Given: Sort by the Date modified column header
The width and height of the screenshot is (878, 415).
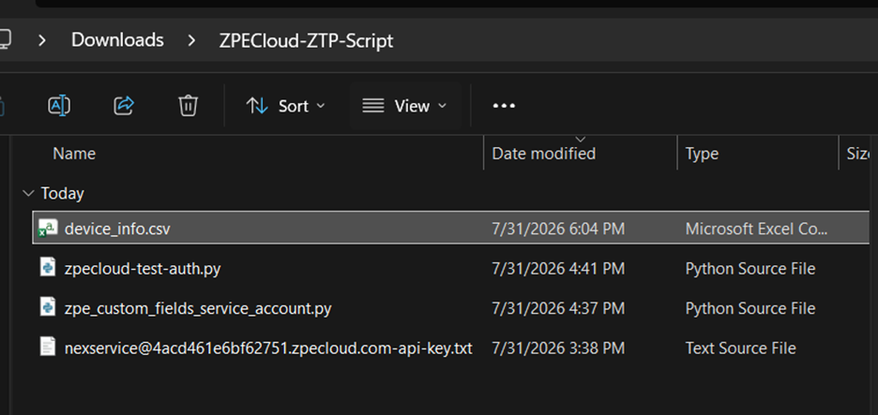Looking at the screenshot, I should click(x=543, y=154).
